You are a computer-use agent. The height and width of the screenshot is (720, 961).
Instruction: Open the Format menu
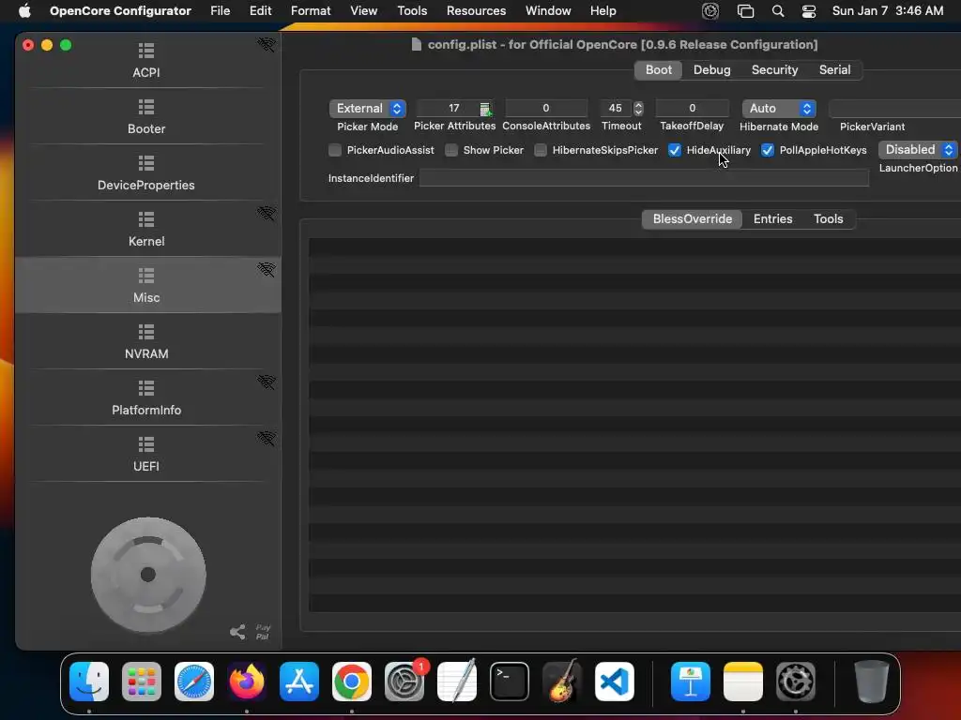pos(311,11)
